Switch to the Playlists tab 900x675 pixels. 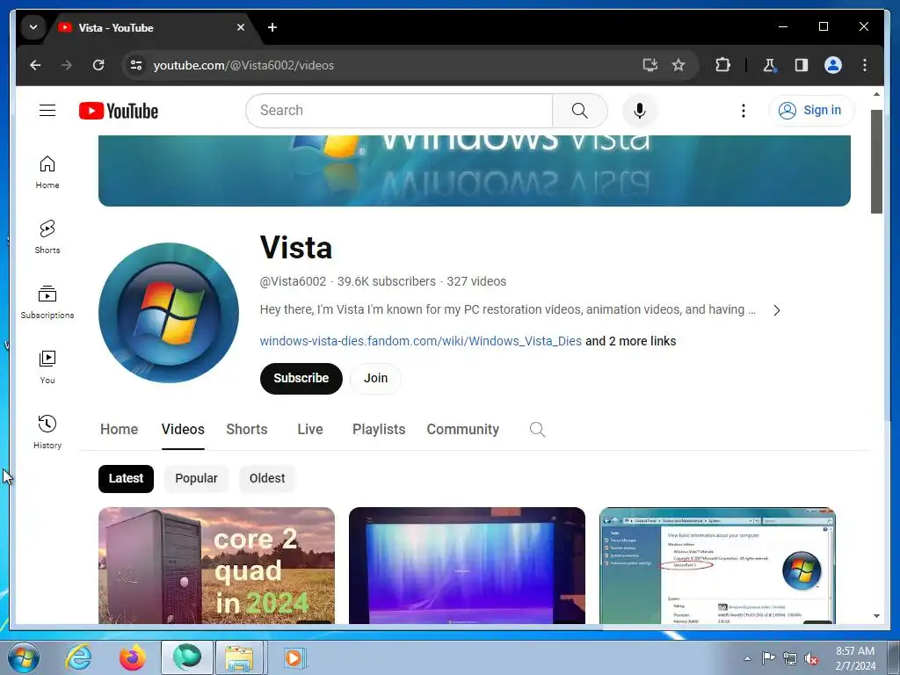coord(379,429)
